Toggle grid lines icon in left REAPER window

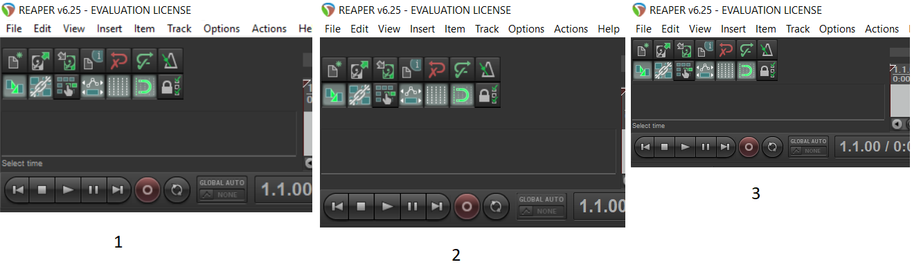click(x=118, y=87)
